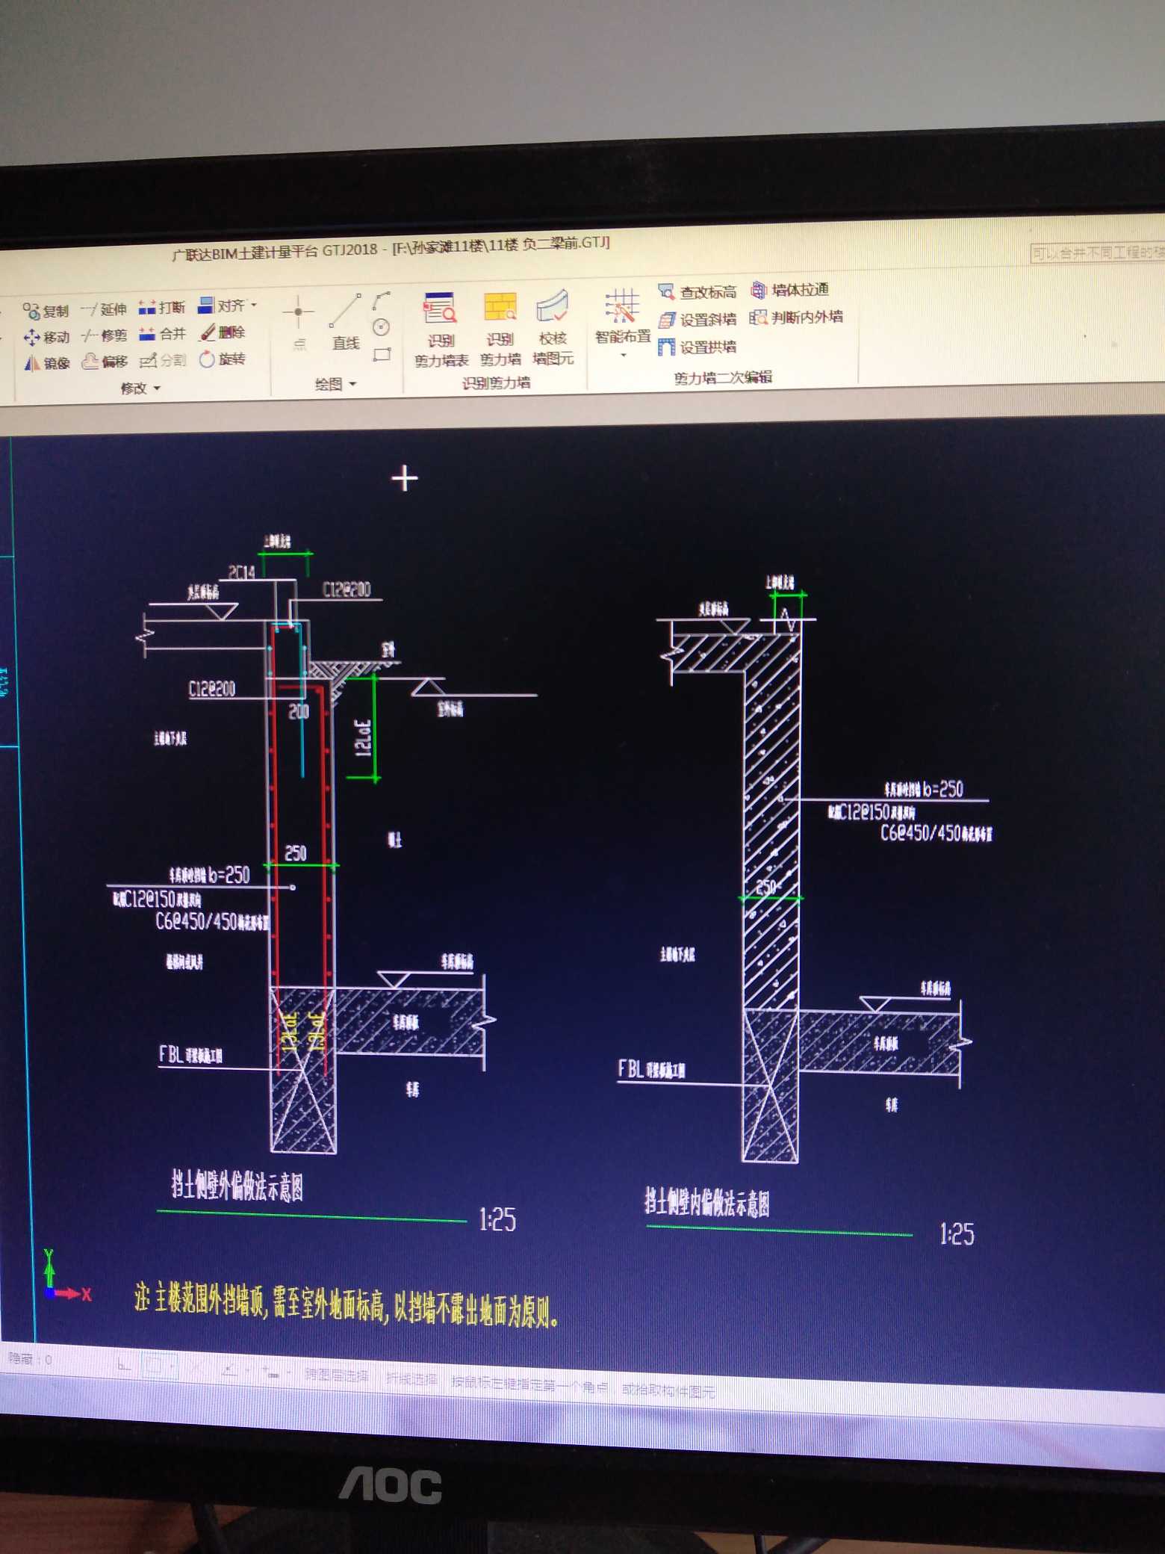The image size is (1165, 1554).
Task: Expand the 绘图 group dropdown
Action: point(352,384)
